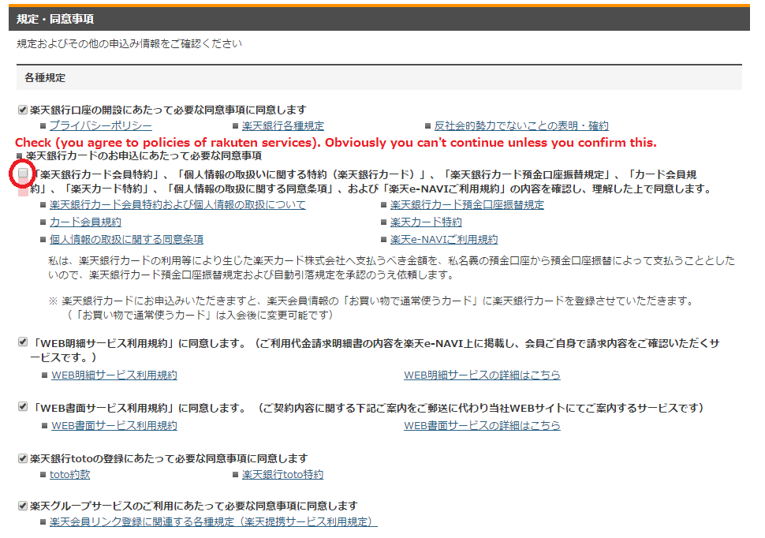Click the 規定・同意事項 section header

(x=379, y=19)
